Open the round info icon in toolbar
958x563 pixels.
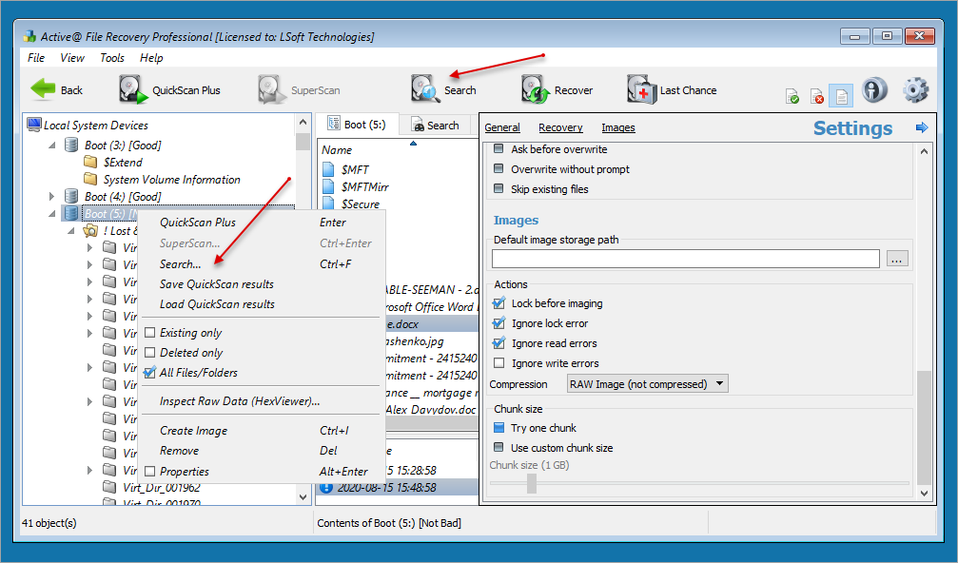(874, 89)
